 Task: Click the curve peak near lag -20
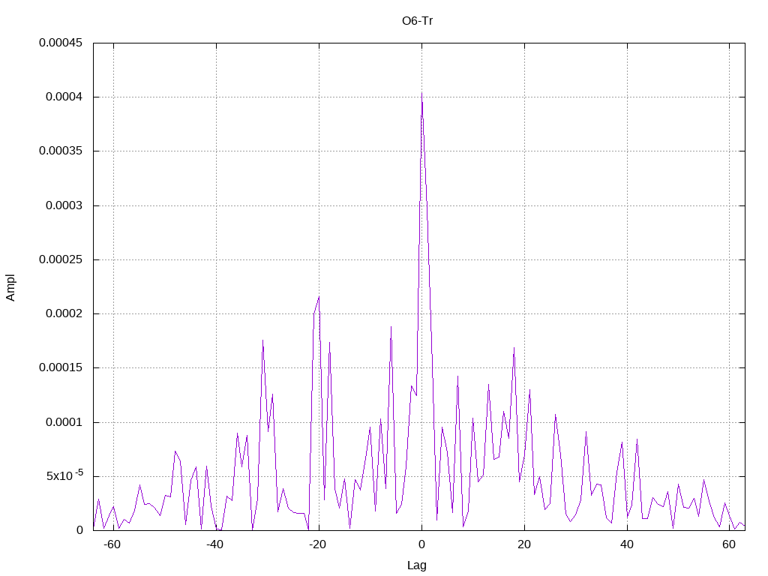(319, 296)
